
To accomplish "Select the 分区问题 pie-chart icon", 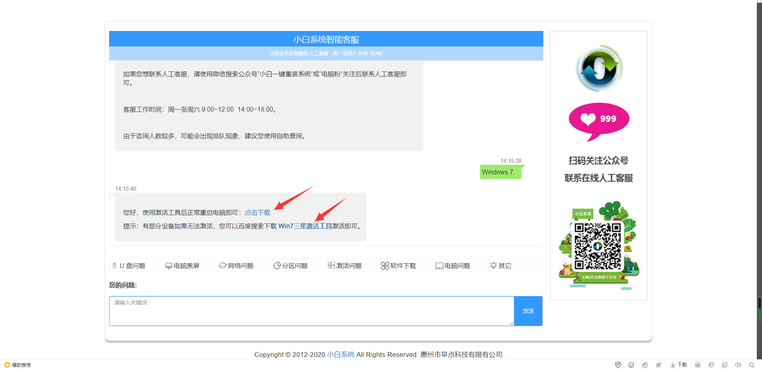I will (x=277, y=266).
